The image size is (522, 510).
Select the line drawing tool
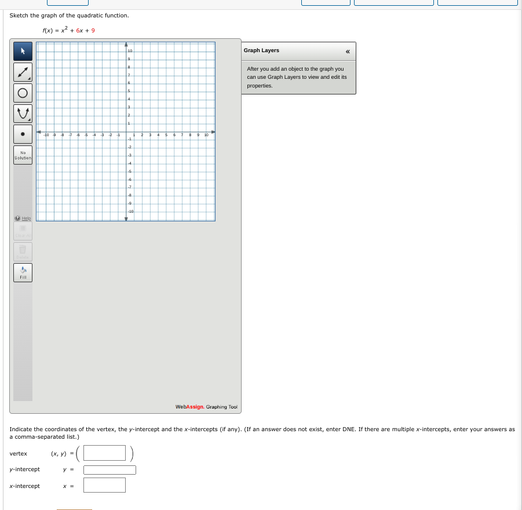pyautogui.click(x=22, y=72)
